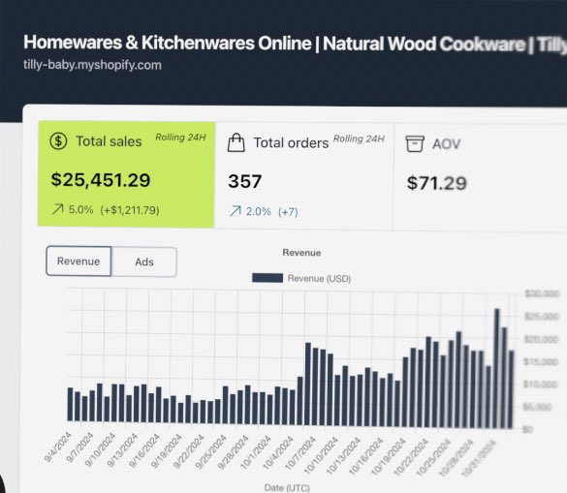This screenshot has width=567, height=493.
Task: Click the 10/22/2024 date axis label
Action: pos(411,457)
